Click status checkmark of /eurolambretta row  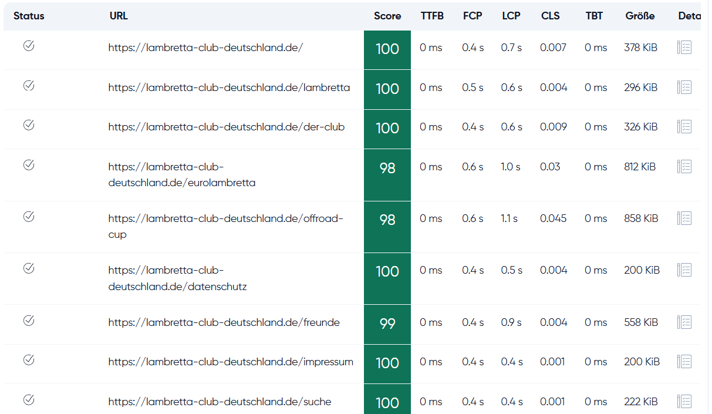[x=29, y=165]
